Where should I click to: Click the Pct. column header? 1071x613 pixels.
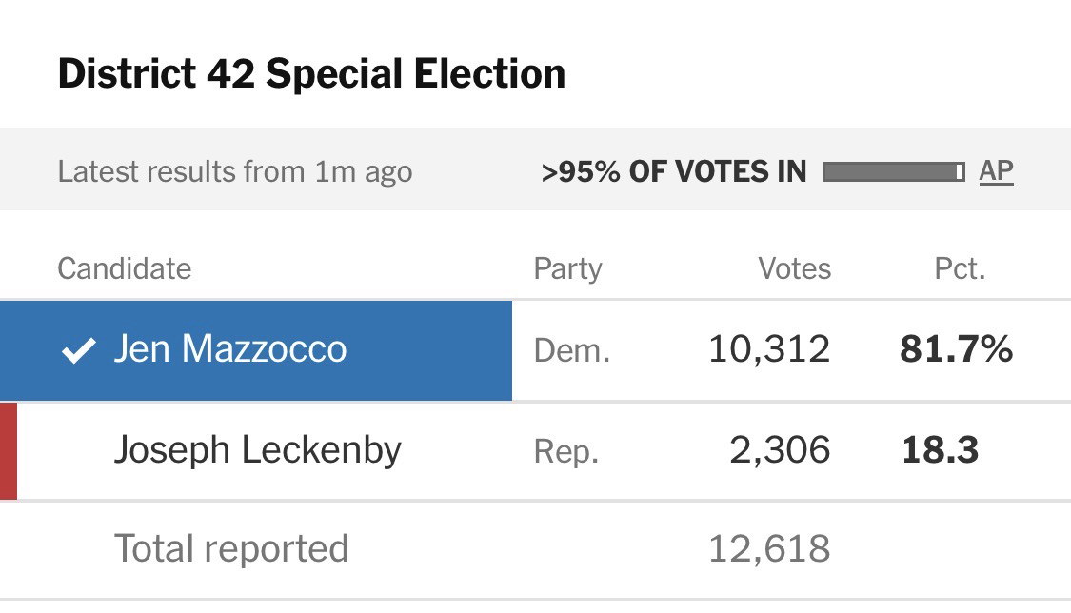click(960, 268)
